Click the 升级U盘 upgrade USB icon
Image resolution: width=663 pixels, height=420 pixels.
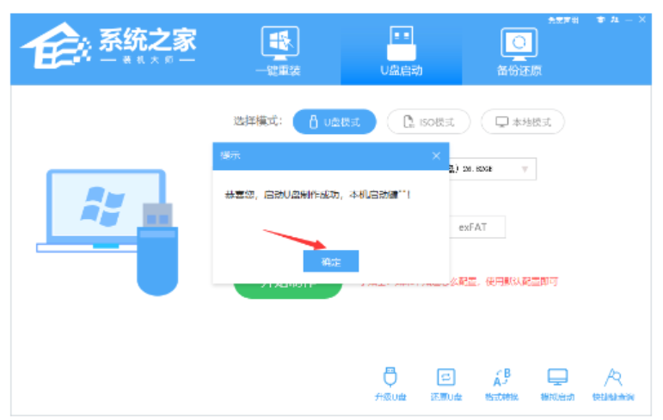[x=390, y=384]
